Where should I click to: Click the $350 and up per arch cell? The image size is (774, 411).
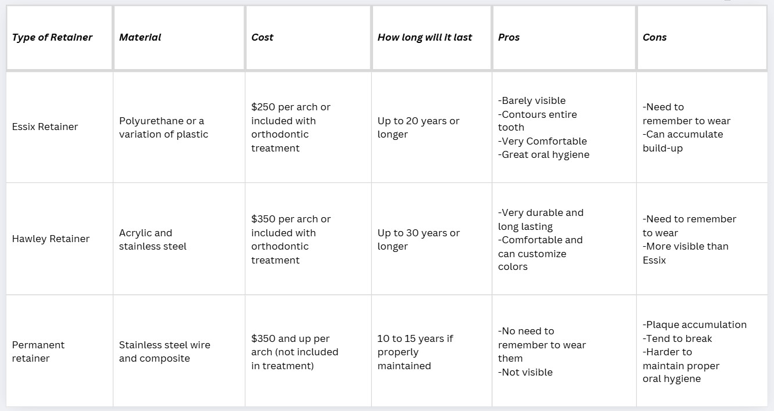click(308, 351)
